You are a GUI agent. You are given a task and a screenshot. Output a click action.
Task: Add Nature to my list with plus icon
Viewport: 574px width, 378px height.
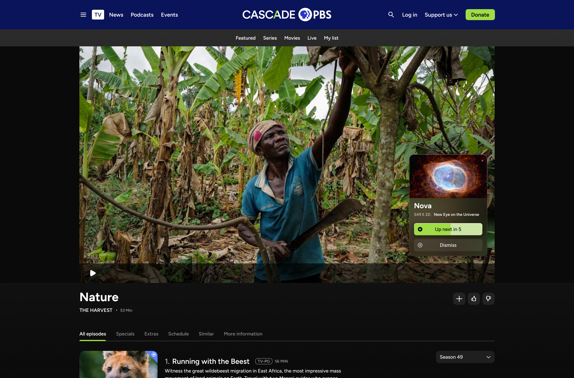(x=459, y=299)
